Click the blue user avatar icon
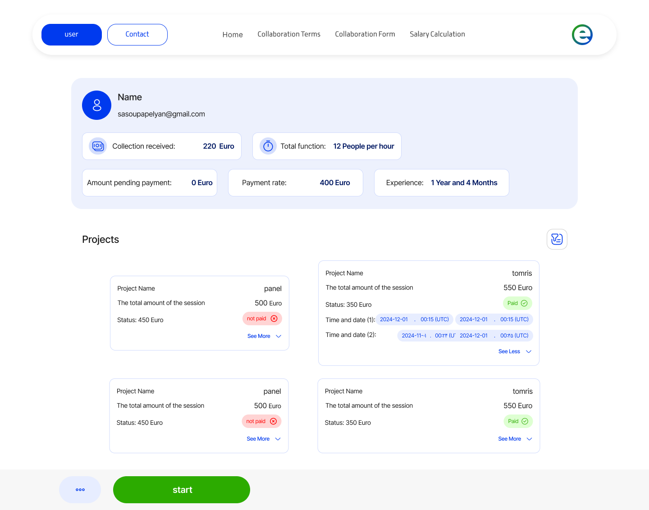The width and height of the screenshot is (649, 510). pos(96,105)
